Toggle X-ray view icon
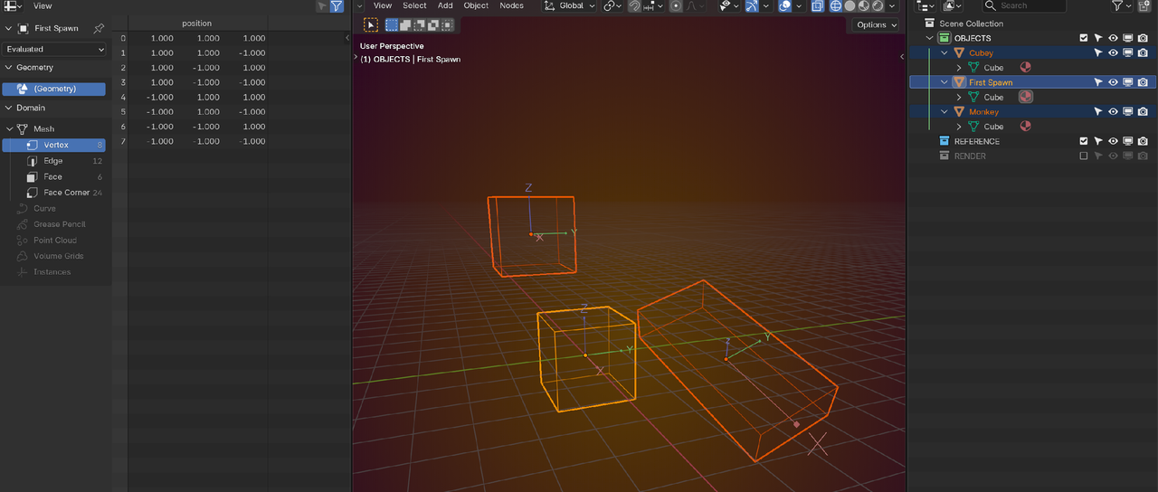This screenshot has width=1158, height=492. (817, 6)
